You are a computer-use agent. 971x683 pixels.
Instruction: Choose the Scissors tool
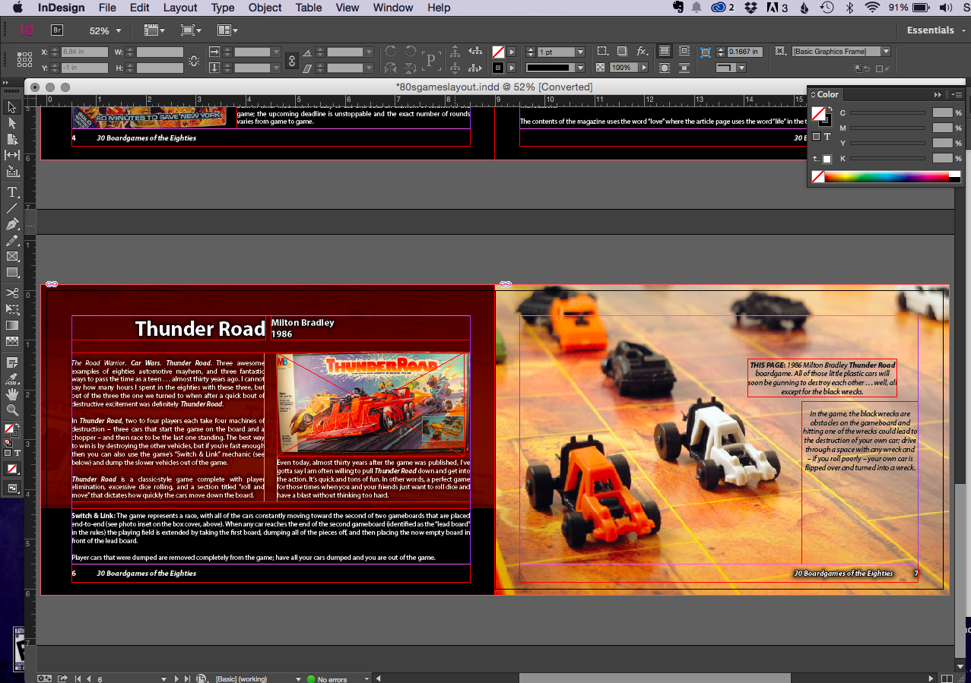point(12,292)
